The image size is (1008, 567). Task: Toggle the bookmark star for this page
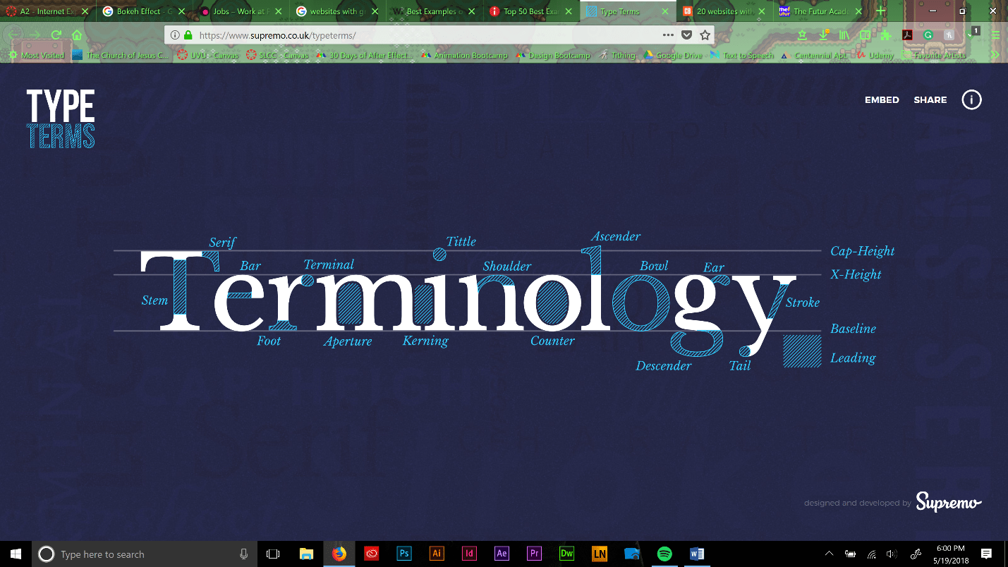[x=703, y=34]
